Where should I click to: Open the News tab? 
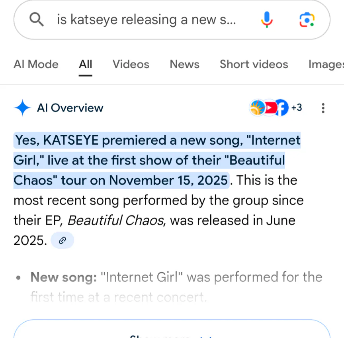pos(184,64)
